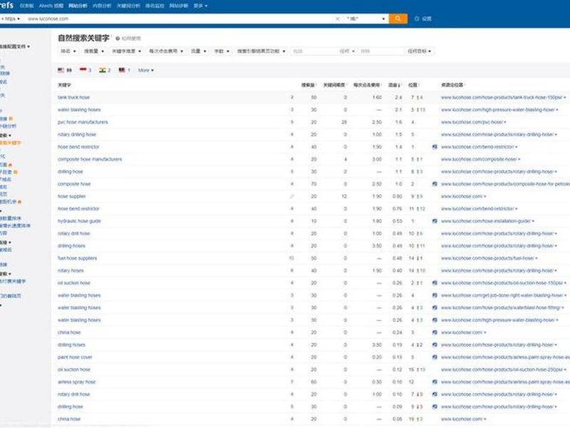Open the www.lucohose.com/pvc-hose/ URL link
This screenshot has width=570, height=428.
click(472, 122)
